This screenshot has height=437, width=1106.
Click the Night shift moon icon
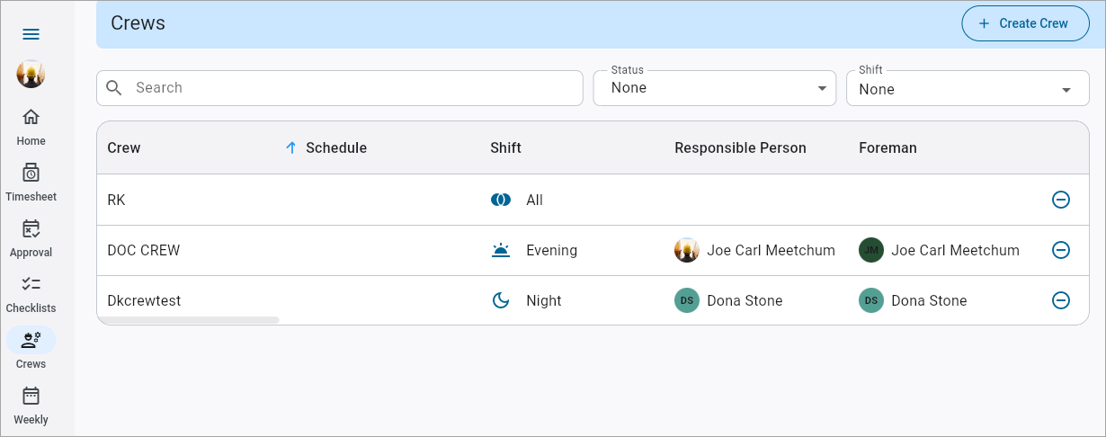pyautogui.click(x=501, y=300)
